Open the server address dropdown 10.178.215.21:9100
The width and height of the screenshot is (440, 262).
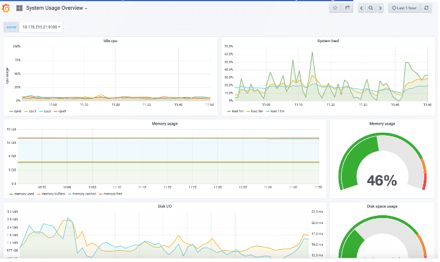[x=41, y=27]
